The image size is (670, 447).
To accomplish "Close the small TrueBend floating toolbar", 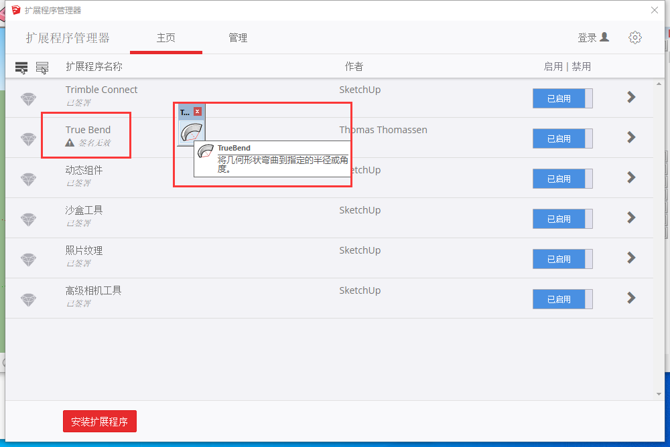I will [198, 112].
